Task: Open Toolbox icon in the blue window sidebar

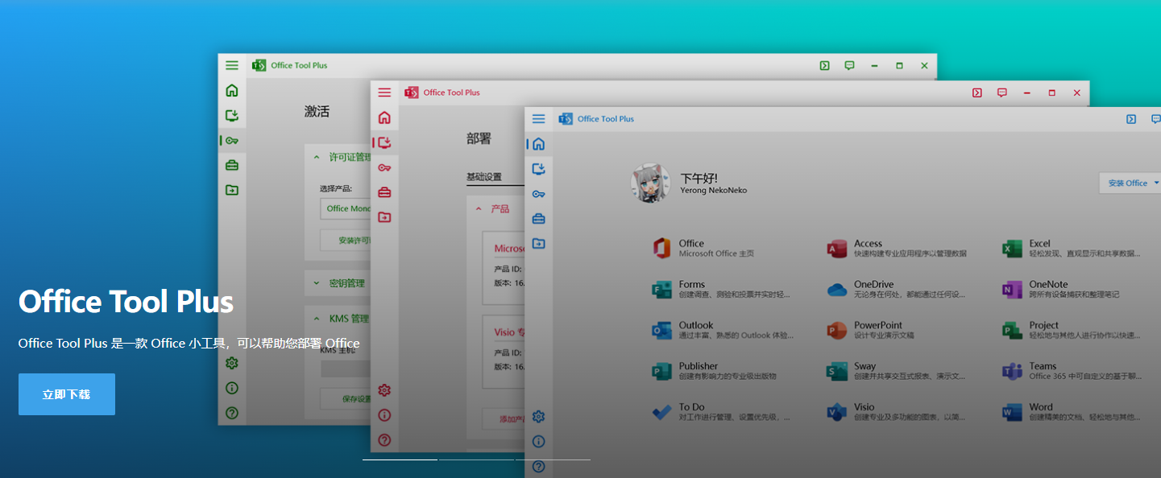Action: (539, 219)
